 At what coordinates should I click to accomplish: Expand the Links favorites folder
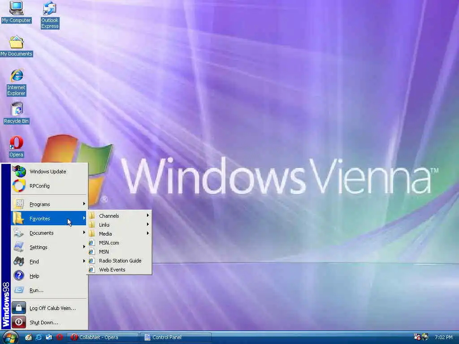[119, 225]
